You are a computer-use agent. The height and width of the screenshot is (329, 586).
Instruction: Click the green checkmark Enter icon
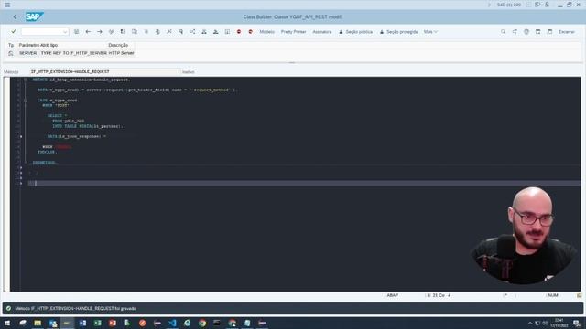click(x=14, y=32)
